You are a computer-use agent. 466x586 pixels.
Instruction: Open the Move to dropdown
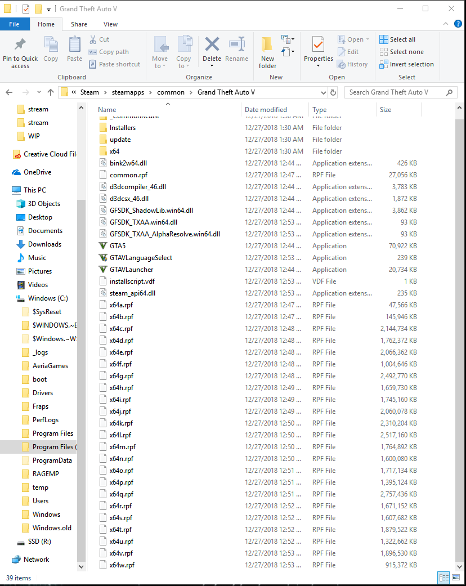pyautogui.click(x=160, y=62)
